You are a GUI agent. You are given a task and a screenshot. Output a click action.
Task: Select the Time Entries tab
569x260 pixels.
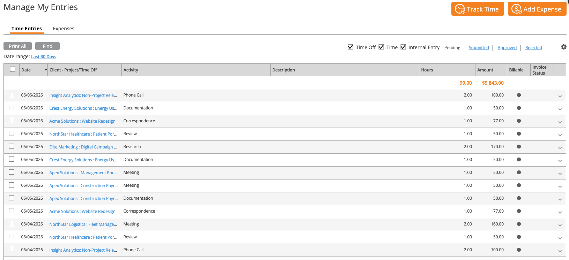point(27,29)
